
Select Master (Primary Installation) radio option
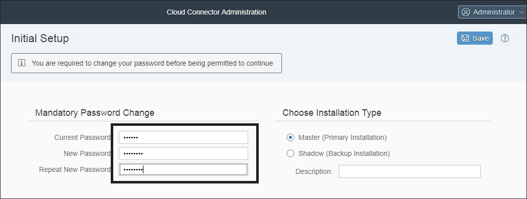[x=290, y=137]
